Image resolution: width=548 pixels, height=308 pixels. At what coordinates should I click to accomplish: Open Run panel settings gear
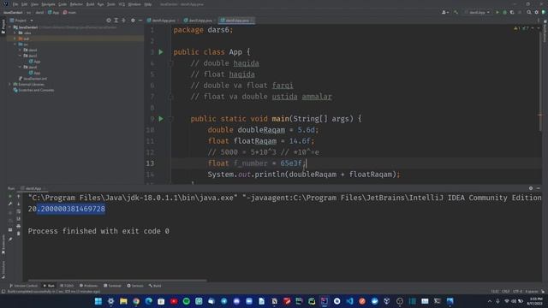(x=531, y=188)
